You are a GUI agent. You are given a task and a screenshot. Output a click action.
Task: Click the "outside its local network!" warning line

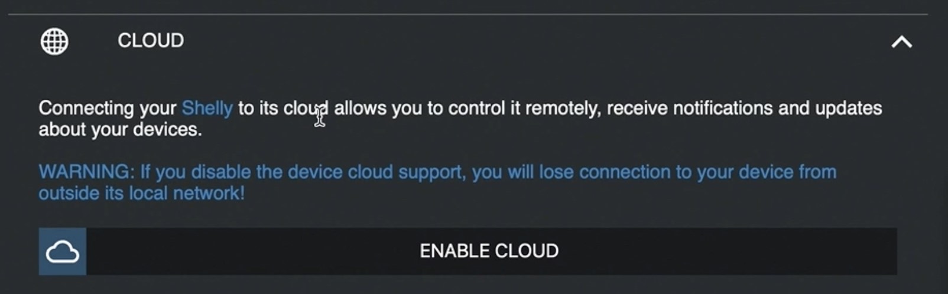coord(142,193)
